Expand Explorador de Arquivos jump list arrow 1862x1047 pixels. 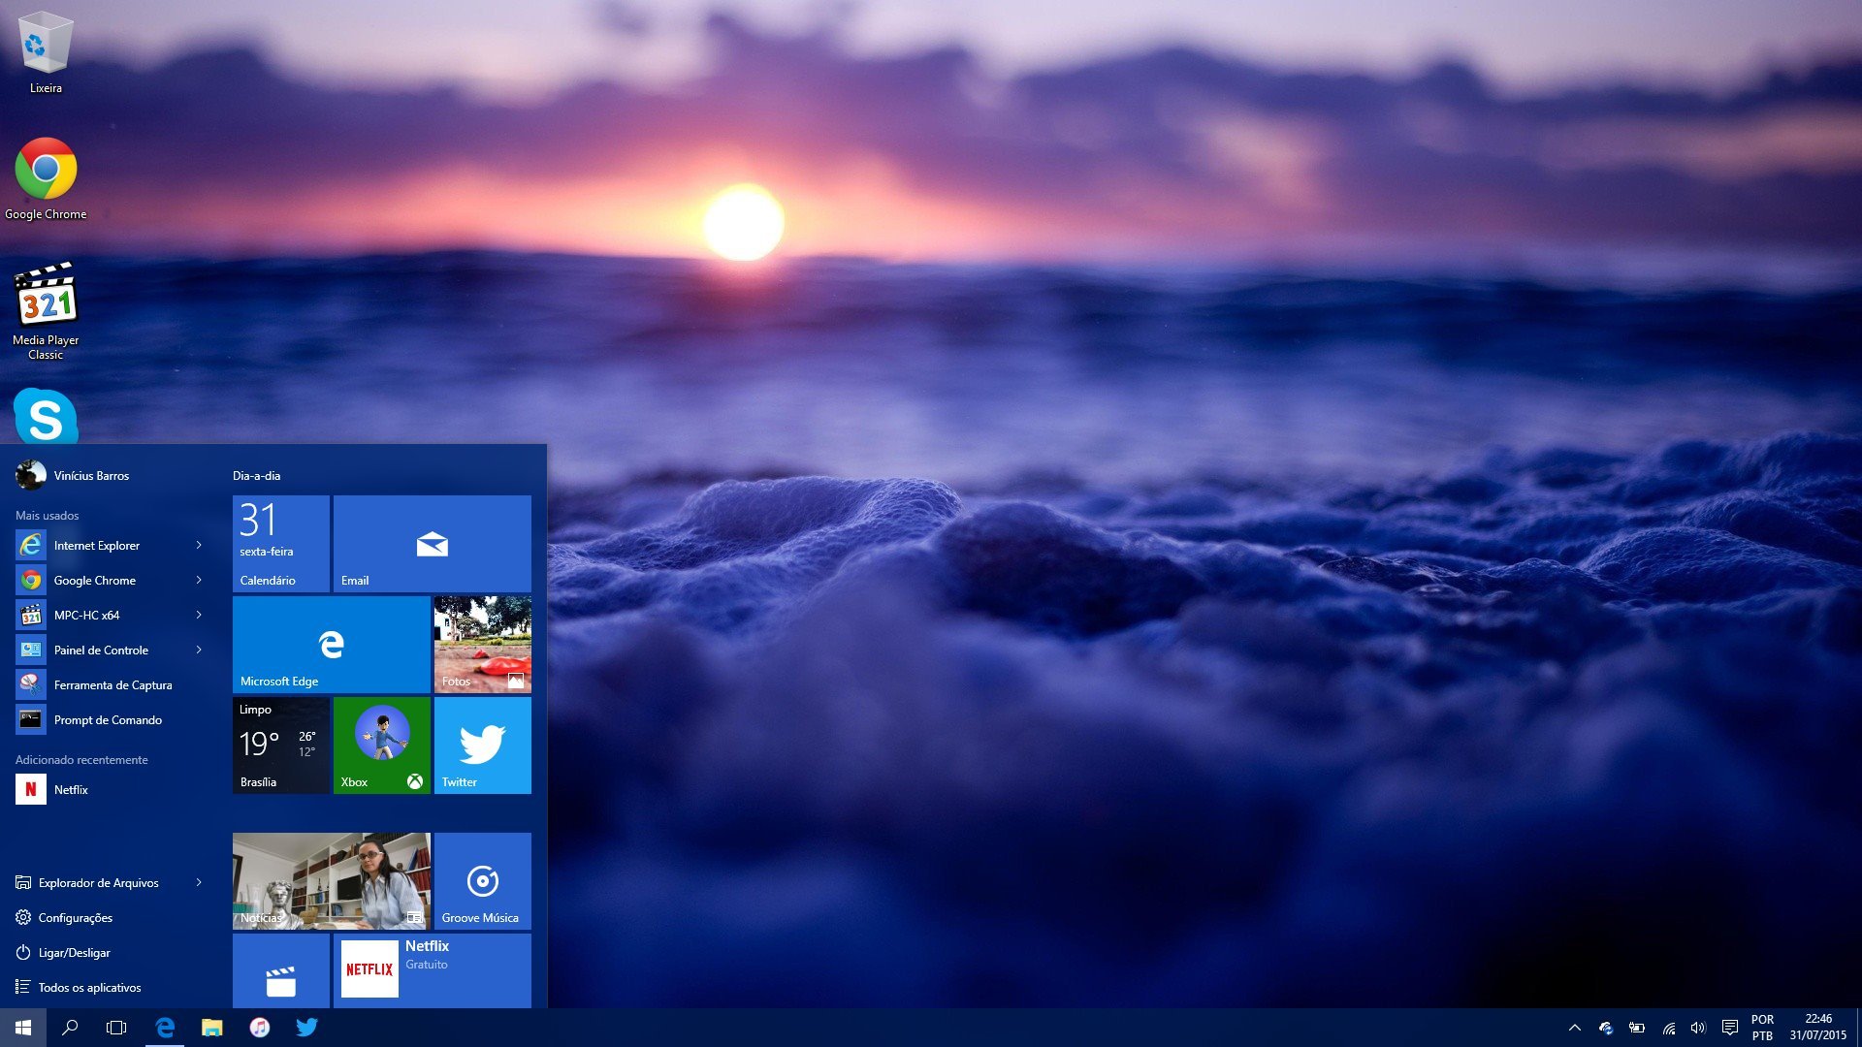(199, 882)
